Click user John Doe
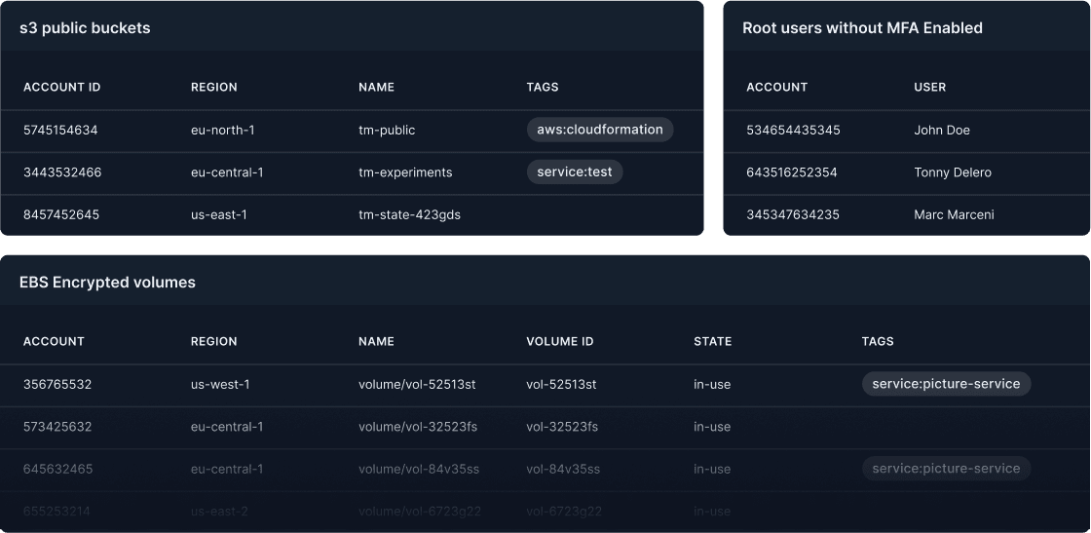 942,131
